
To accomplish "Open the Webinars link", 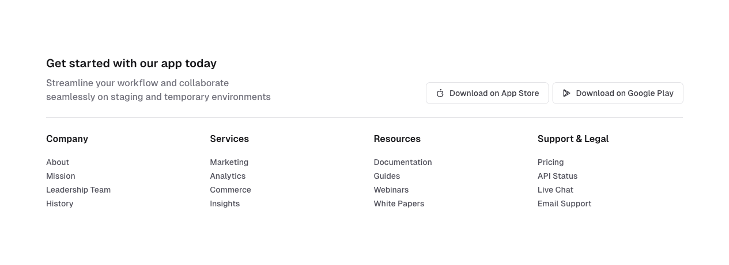I will coord(391,190).
